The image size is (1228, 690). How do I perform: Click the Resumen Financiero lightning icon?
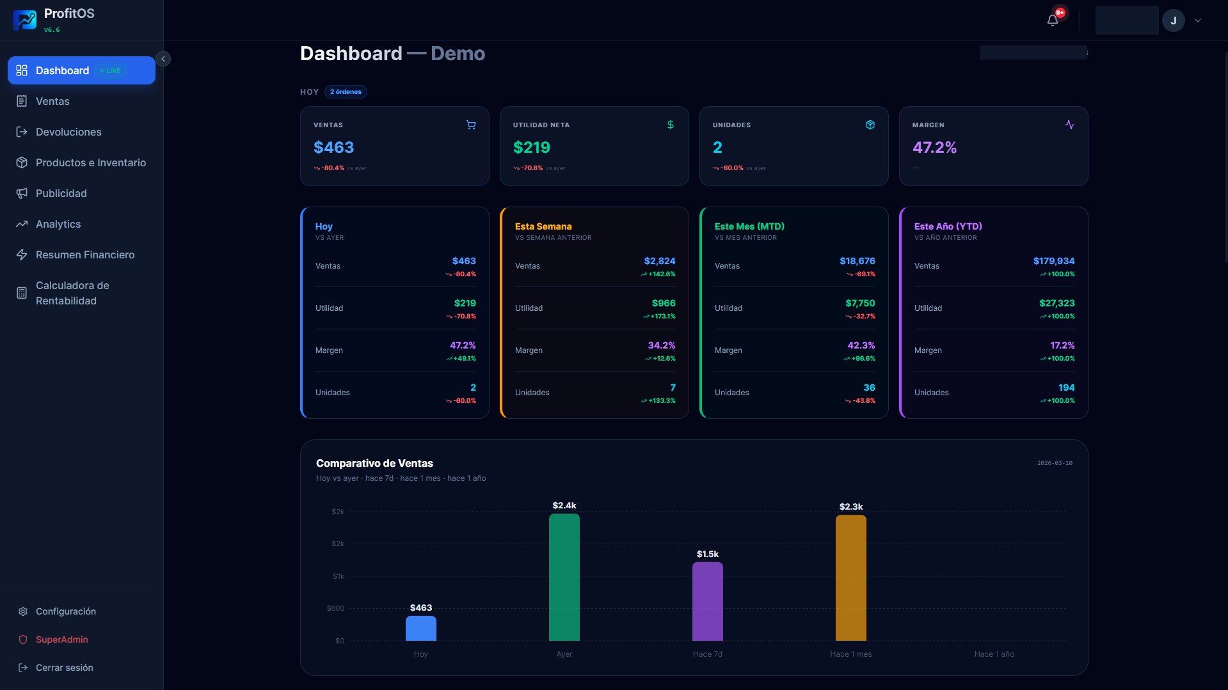[22, 255]
